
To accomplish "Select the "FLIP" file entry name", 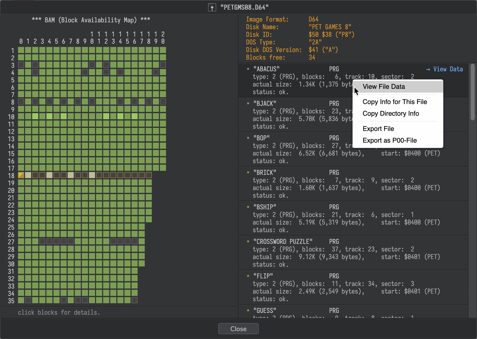I will pyautogui.click(x=263, y=276).
